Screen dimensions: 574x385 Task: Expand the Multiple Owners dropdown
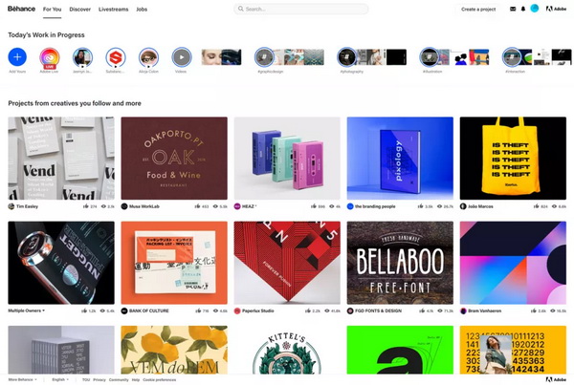tap(27, 310)
